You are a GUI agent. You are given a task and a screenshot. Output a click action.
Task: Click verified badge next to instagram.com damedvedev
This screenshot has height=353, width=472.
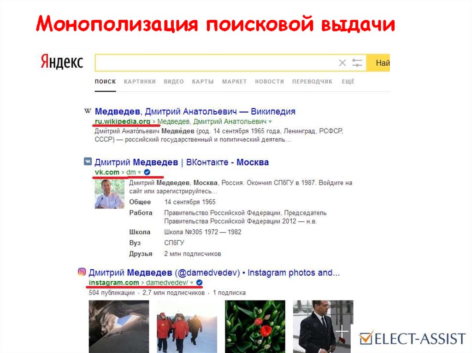(x=199, y=283)
